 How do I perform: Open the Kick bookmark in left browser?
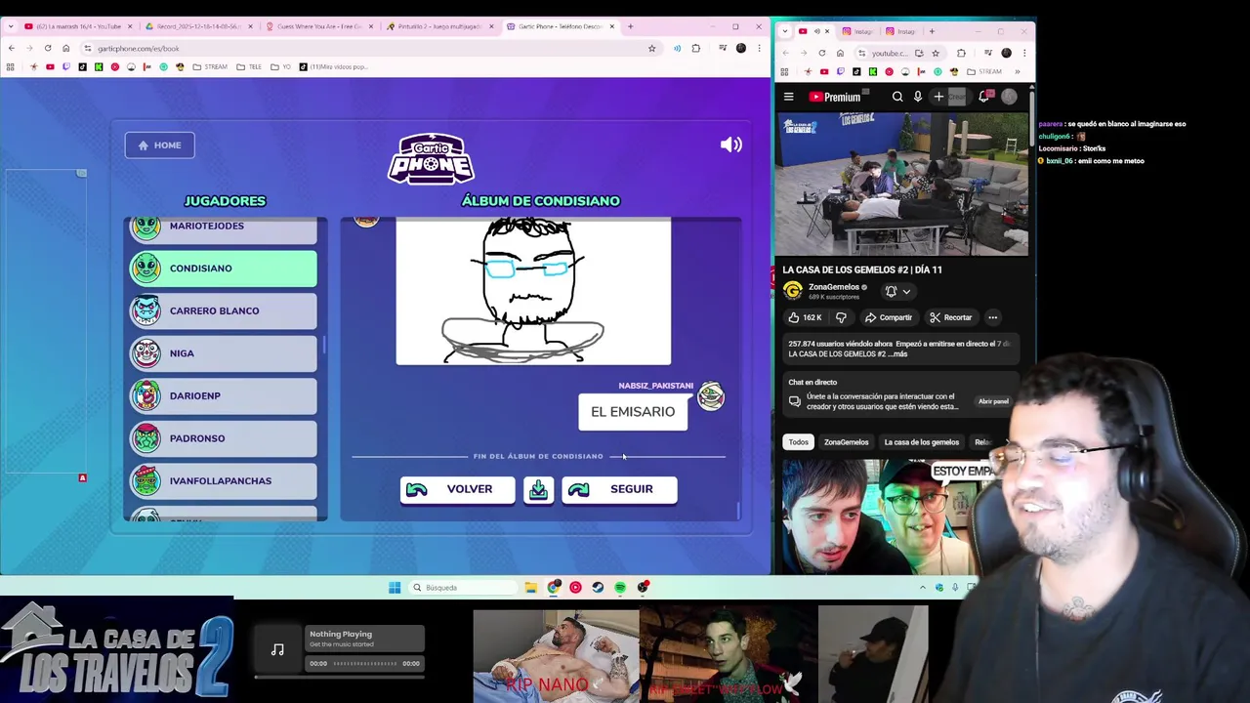99,66
